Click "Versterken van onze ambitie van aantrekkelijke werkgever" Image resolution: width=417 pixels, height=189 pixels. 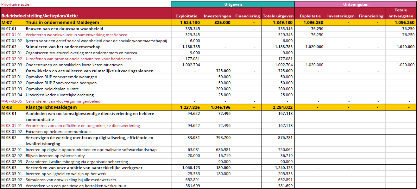pos(84,168)
